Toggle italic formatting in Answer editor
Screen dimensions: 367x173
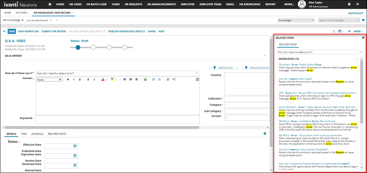[x=74, y=79]
